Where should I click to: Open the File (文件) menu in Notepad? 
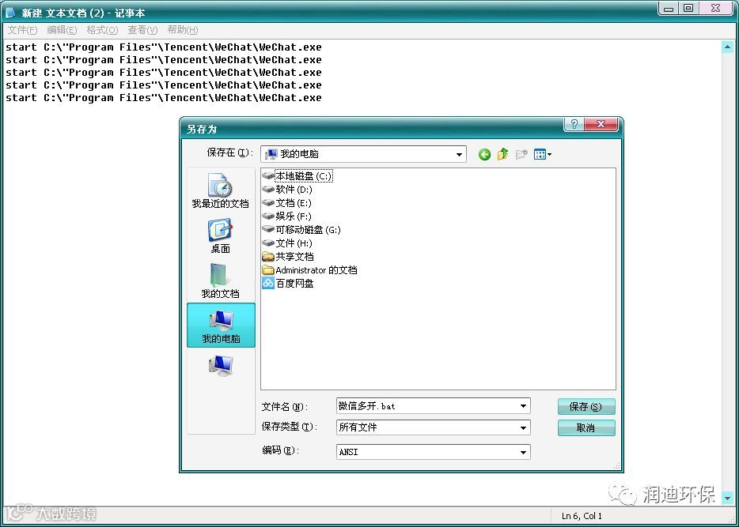tap(22, 30)
